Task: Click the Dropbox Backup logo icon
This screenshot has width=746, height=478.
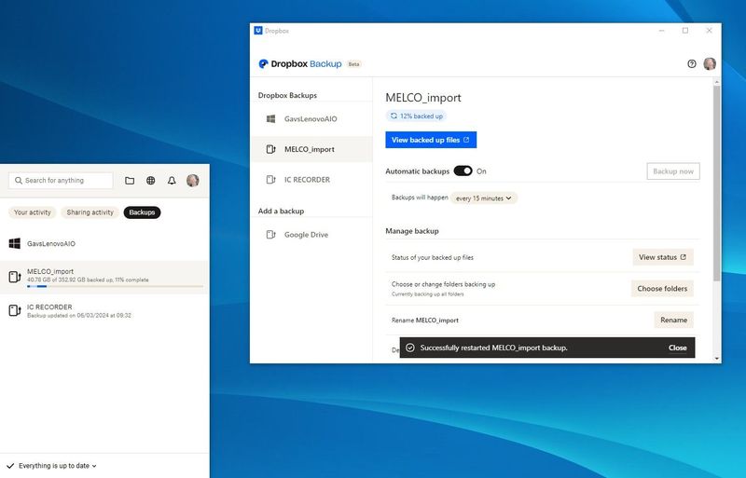Action: [x=263, y=63]
